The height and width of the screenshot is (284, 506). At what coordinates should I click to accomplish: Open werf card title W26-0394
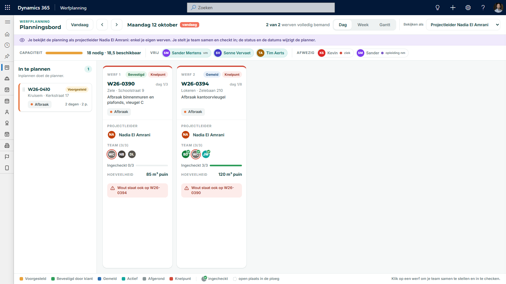(x=195, y=84)
